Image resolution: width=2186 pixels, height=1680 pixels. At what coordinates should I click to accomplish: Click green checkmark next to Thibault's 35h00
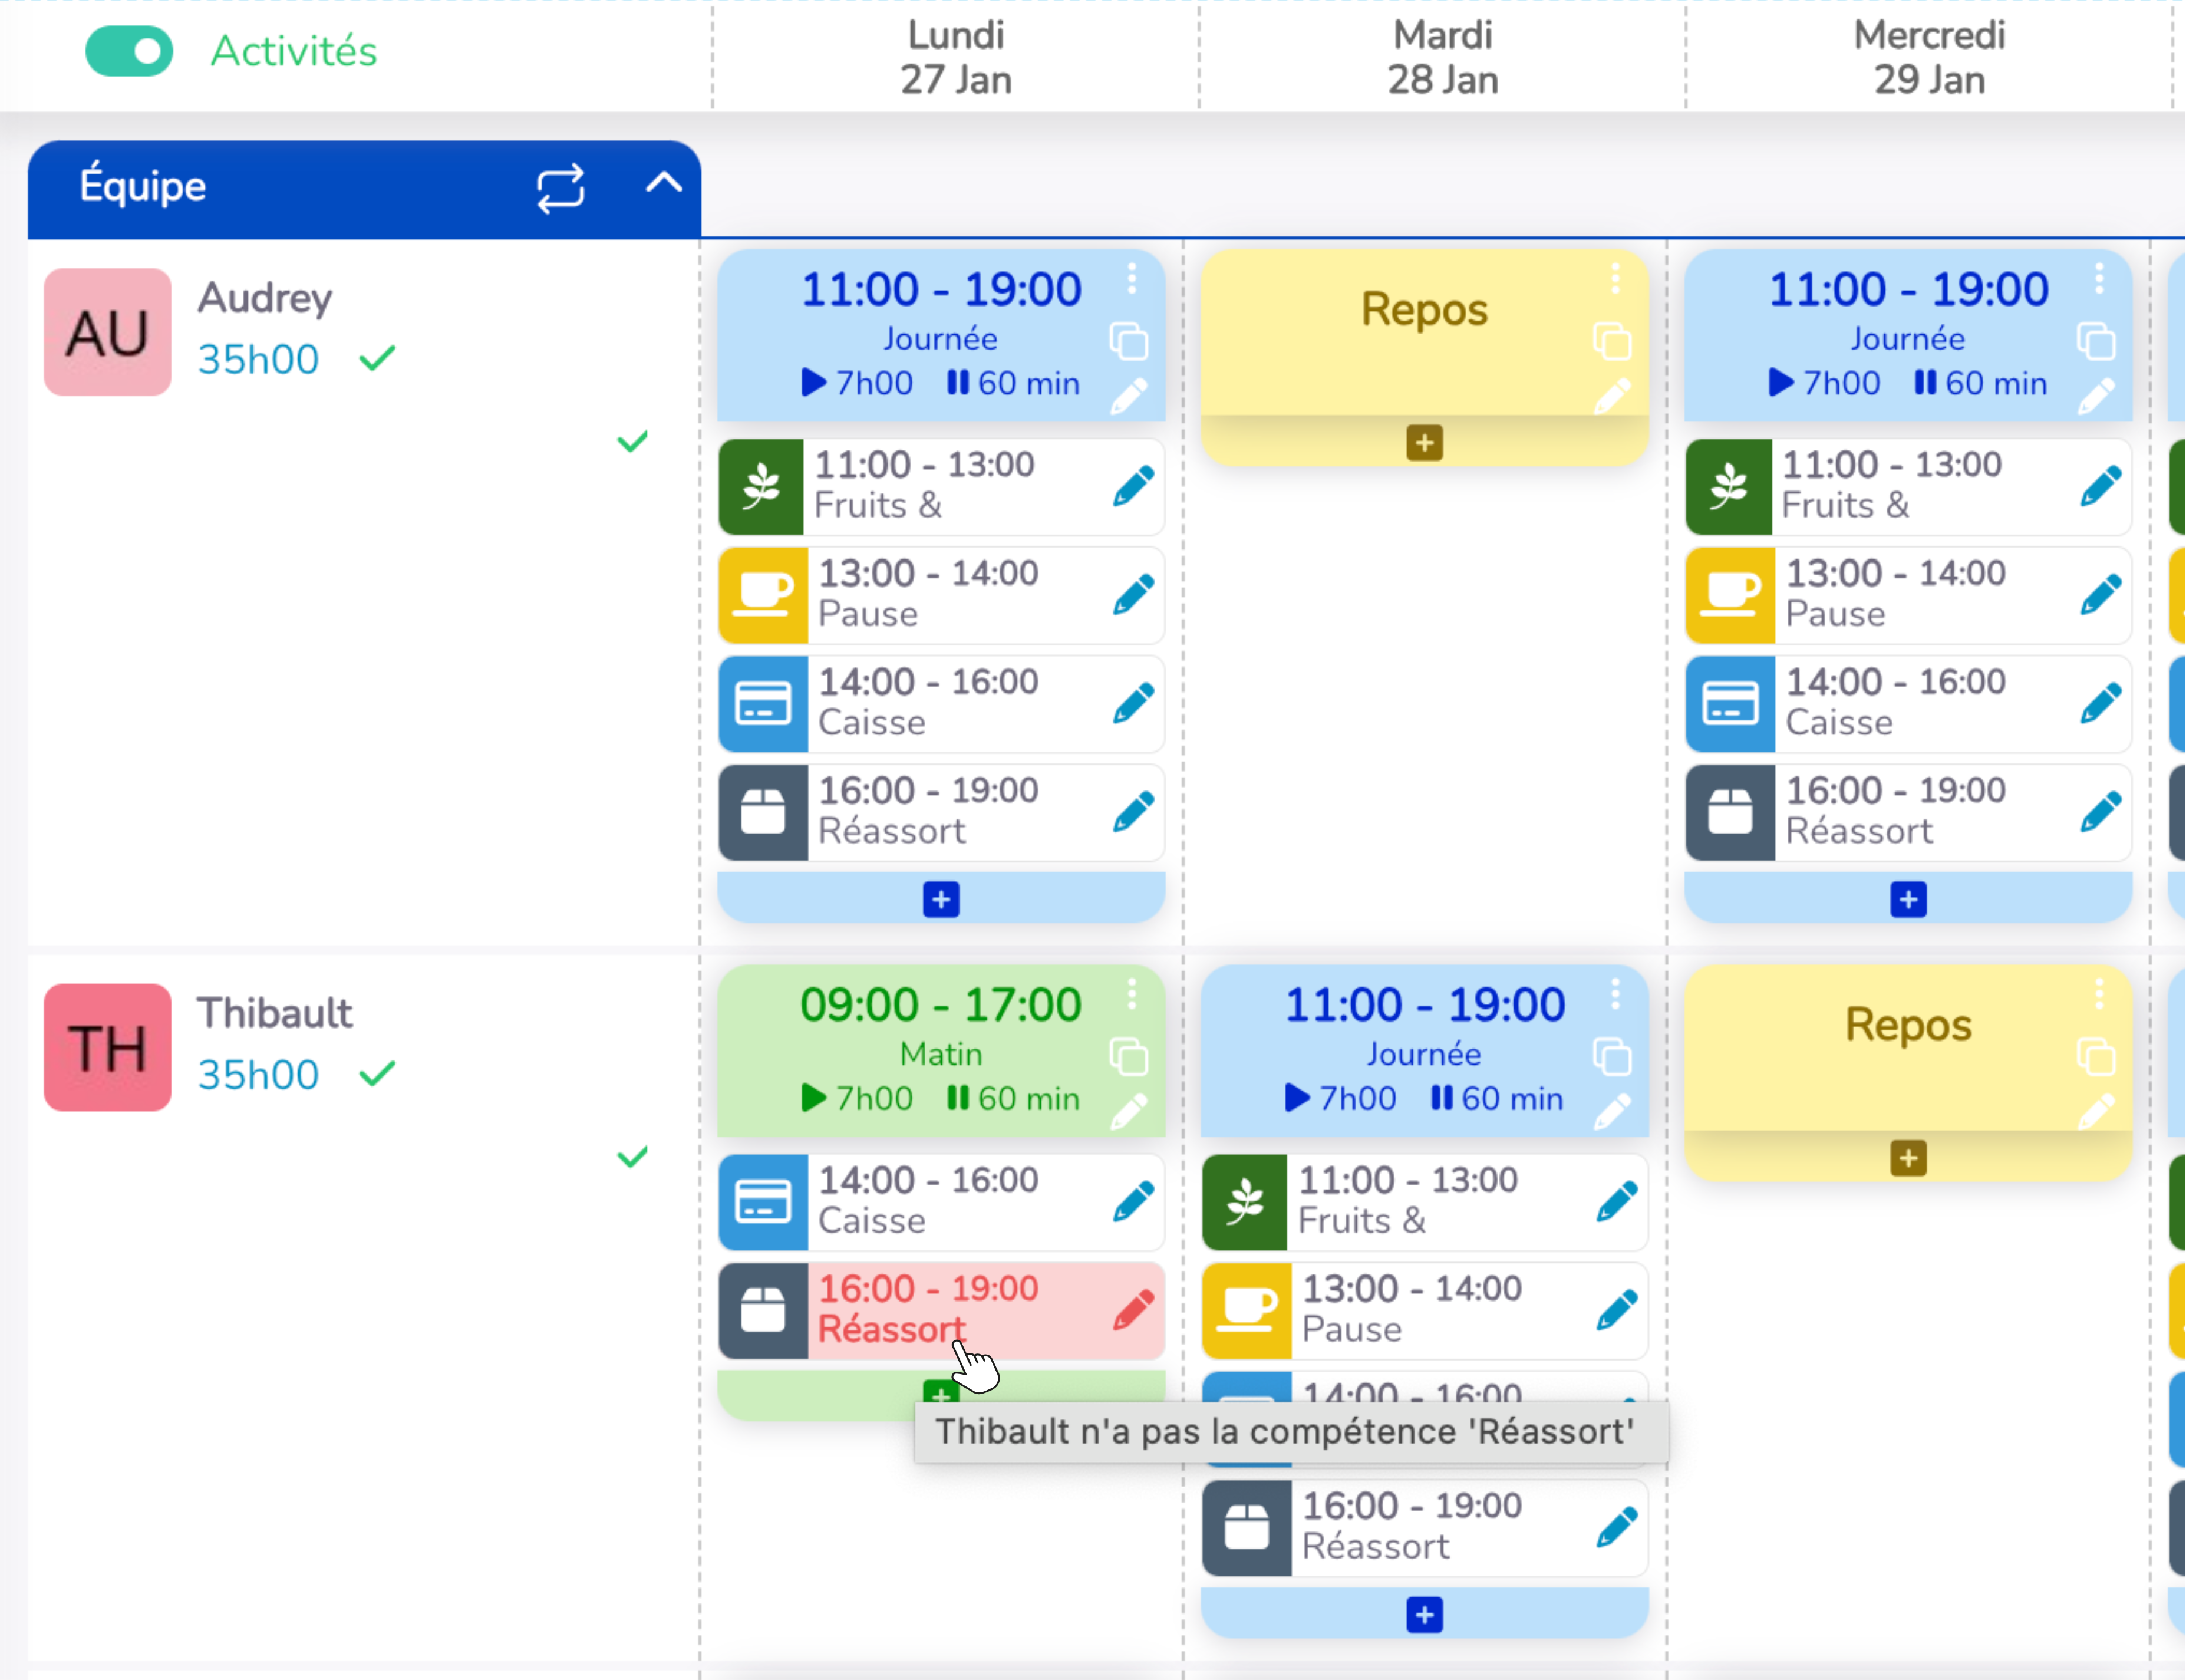point(377,1074)
